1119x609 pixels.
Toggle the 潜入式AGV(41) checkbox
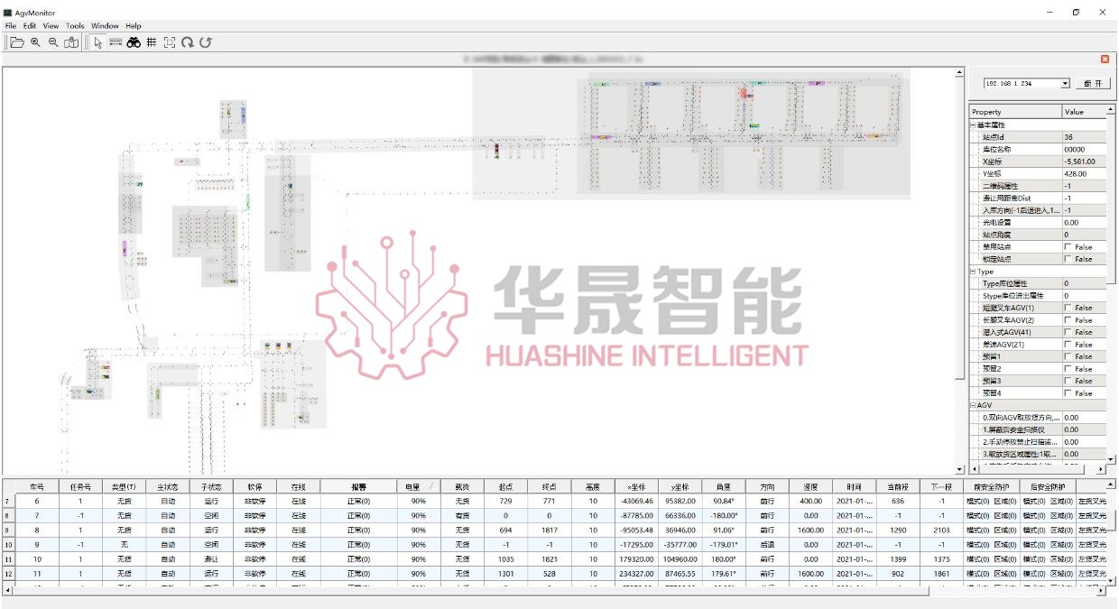(1068, 332)
